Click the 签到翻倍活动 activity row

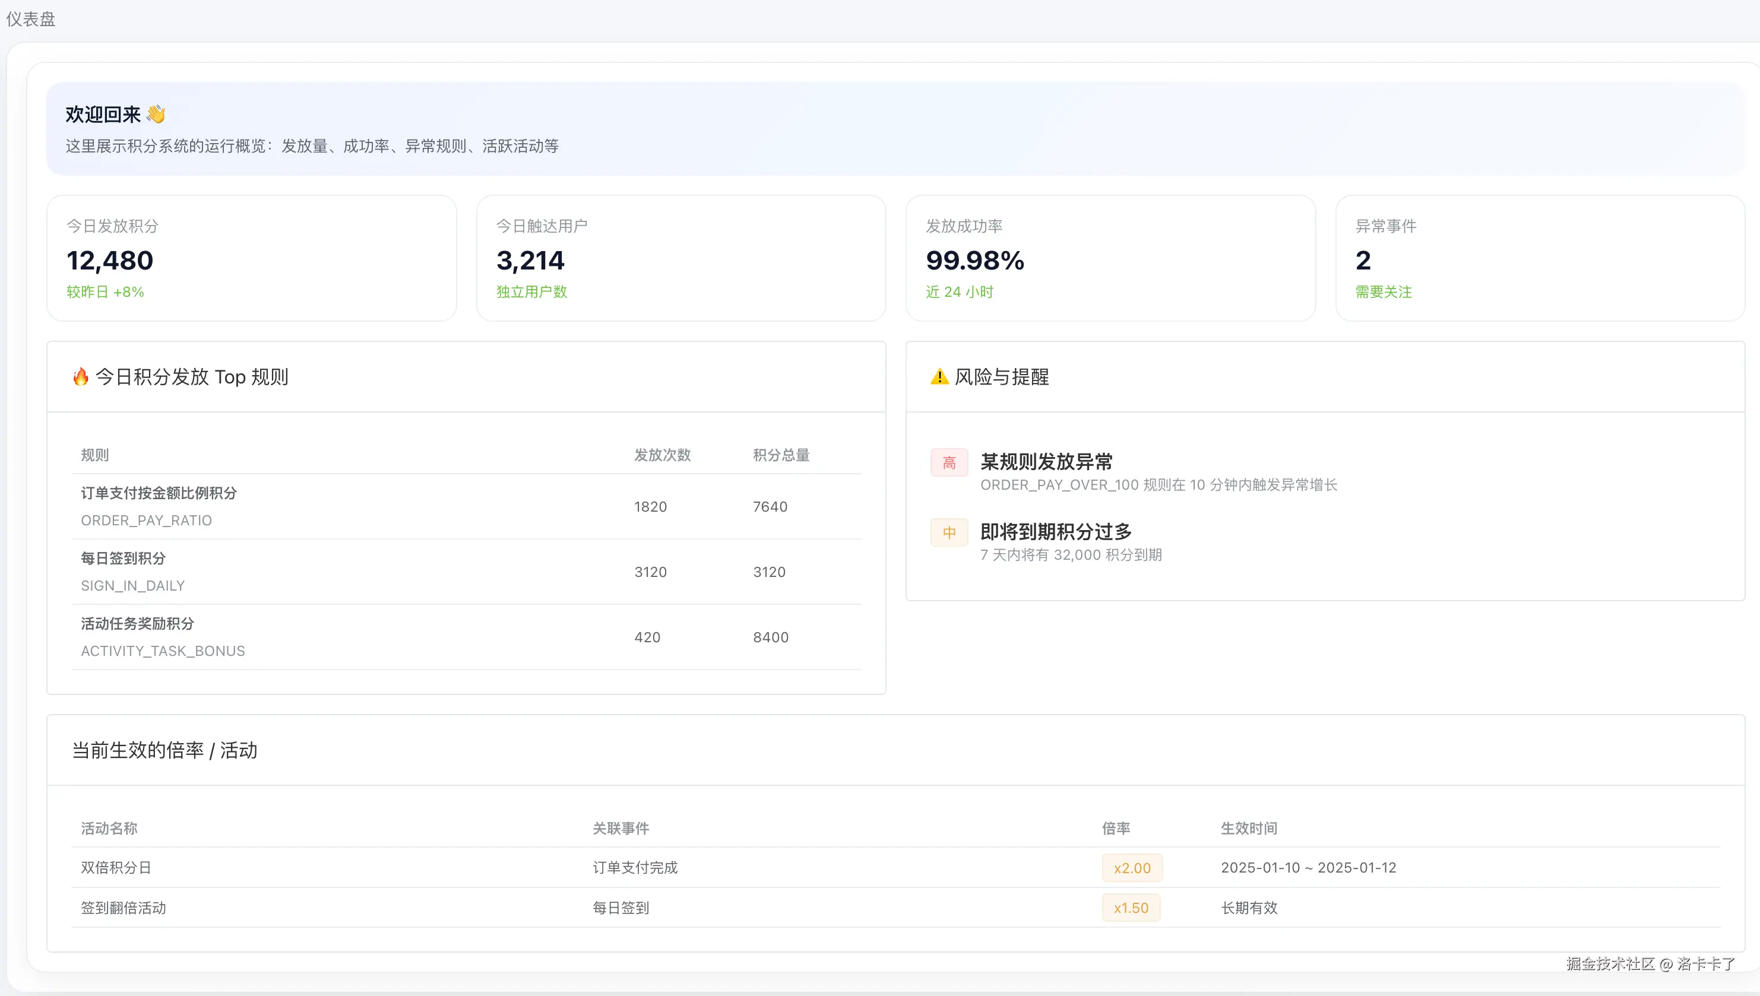(x=123, y=908)
